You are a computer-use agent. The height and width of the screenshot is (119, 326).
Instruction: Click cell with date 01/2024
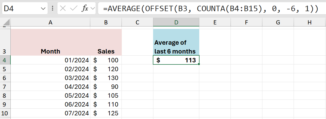click(50, 60)
